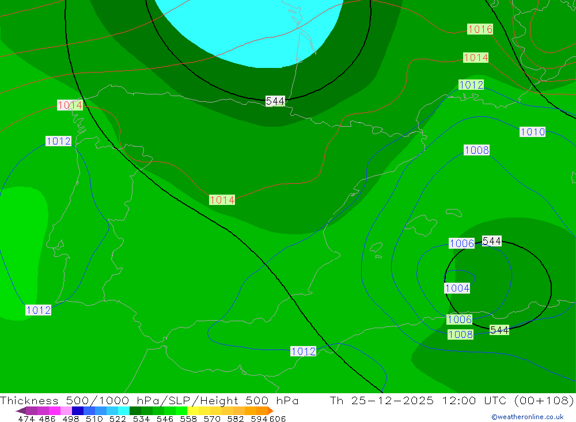Pick the dark blue legend swatch
This screenshot has width=576, height=422.
[78, 410]
